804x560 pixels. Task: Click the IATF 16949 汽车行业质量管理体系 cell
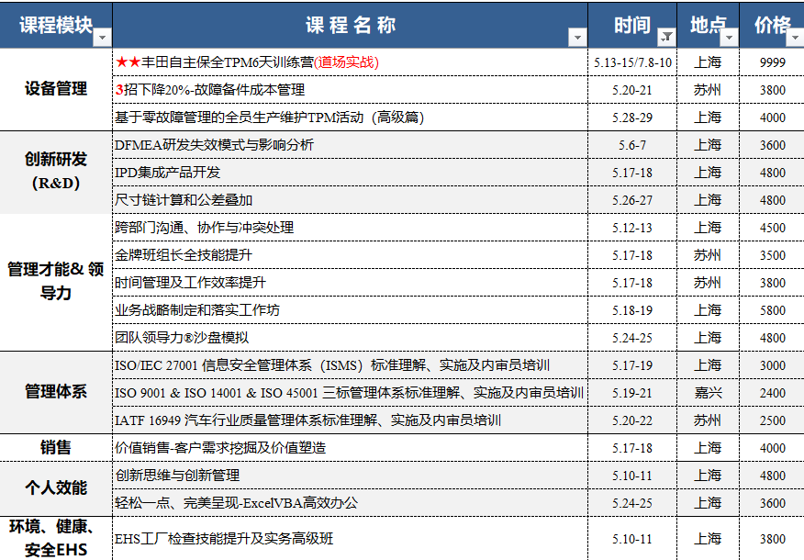[351, 420]
